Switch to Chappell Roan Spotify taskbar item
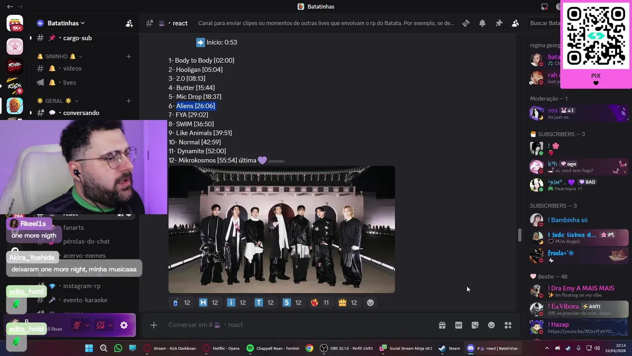This screenshot has width=632, height=356. tap(273, 348)
